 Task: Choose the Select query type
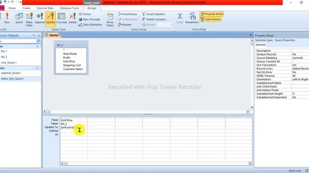coord(19,18)
